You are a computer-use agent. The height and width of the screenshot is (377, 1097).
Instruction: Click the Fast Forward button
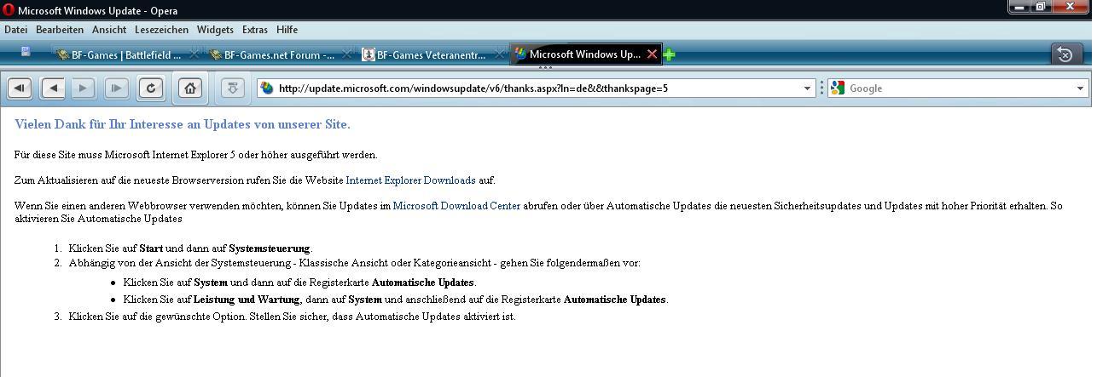[116, 88]
